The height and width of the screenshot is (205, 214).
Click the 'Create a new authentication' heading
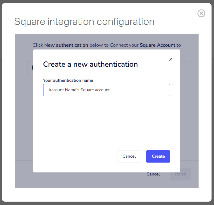90,64
